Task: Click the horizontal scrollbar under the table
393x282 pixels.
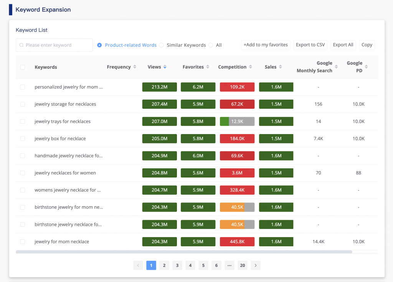Action: [184, 252]
